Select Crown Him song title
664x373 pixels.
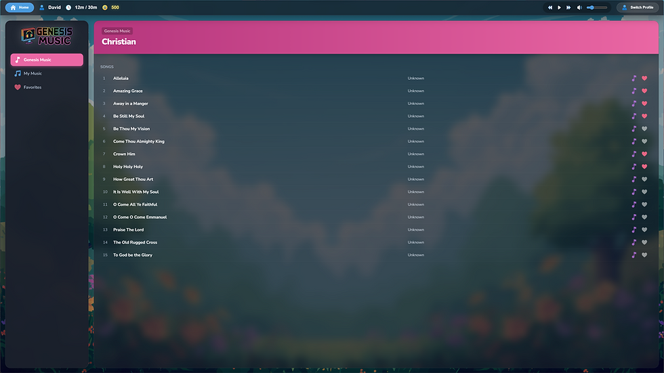124,154
